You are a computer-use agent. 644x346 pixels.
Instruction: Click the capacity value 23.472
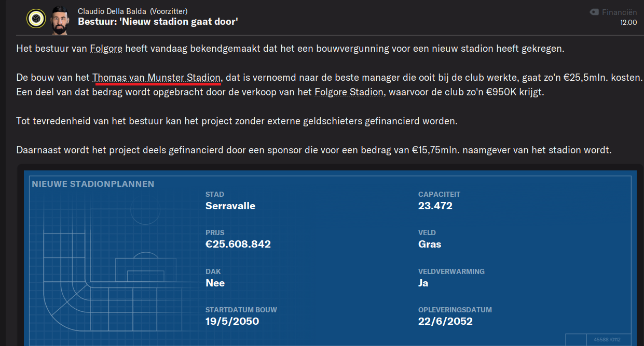(x=435, y=206)
